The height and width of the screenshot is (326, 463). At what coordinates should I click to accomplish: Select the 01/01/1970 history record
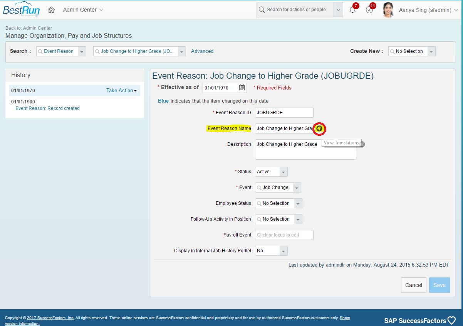point(75,91)
